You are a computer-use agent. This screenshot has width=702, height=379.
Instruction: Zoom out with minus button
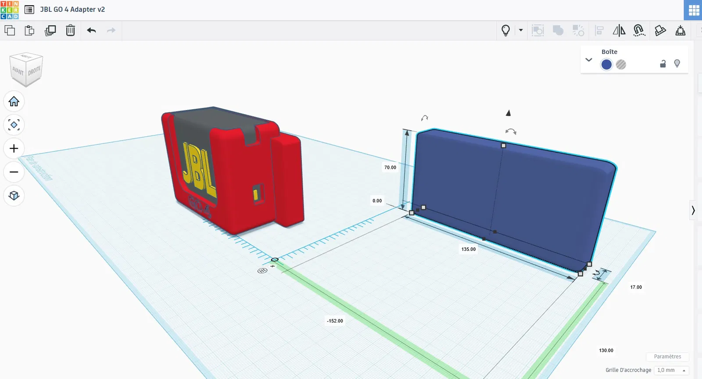click(14, 172)
